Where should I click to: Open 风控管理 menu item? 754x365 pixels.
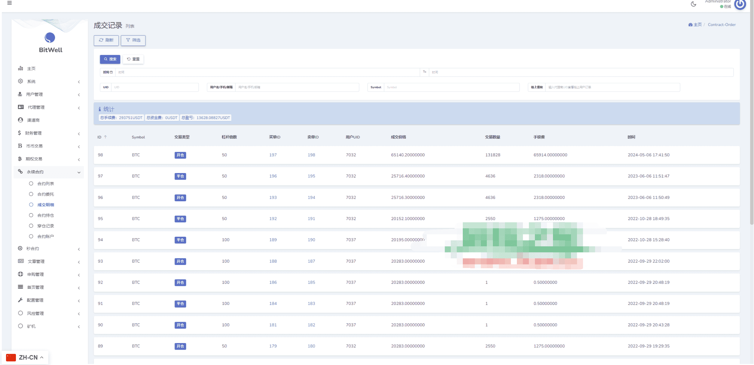[49, 313]
